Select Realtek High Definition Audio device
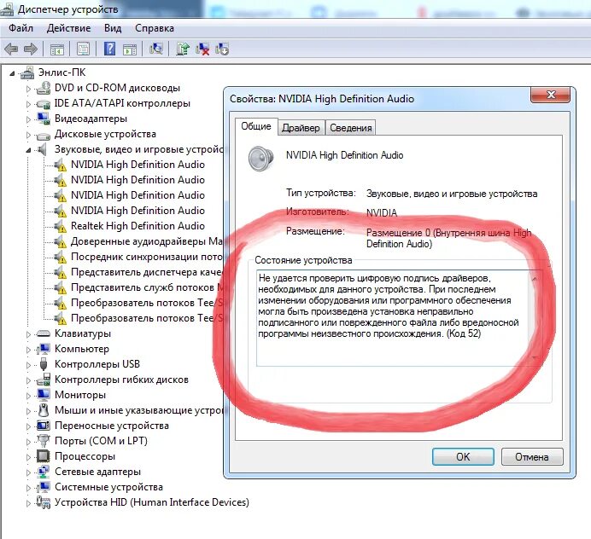The image size is (591, 539). pos(138,226)
